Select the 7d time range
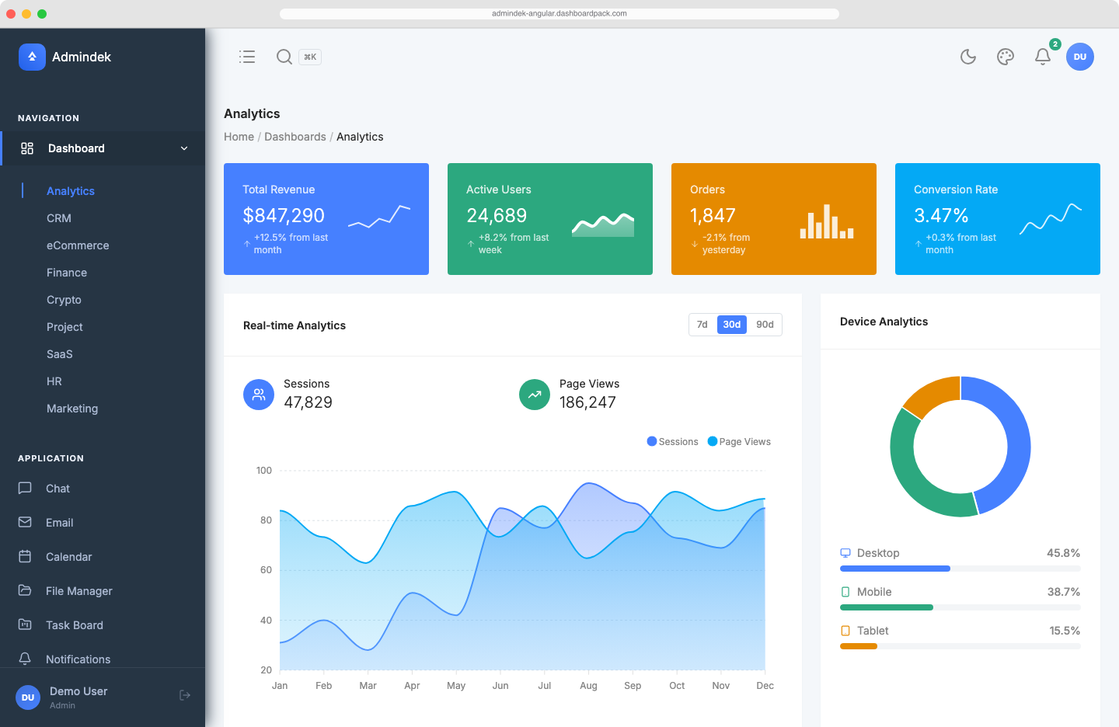Screen dimensions: 1119x727 coord(702,324)
